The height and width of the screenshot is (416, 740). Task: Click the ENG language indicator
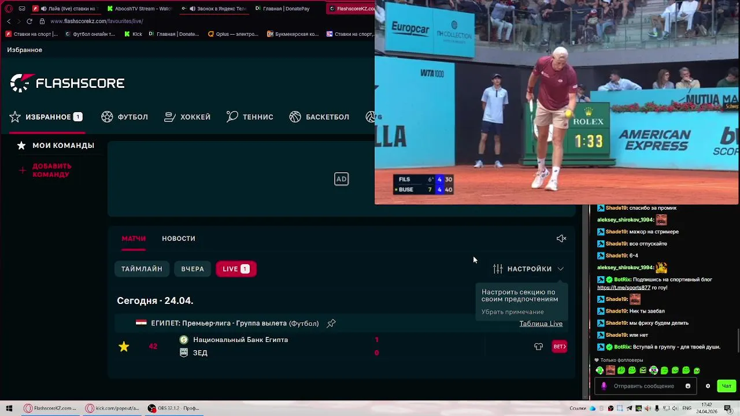[x=686, y=408]
